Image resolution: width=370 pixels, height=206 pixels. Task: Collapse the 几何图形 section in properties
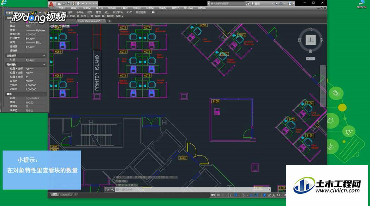tap(44, 64)
